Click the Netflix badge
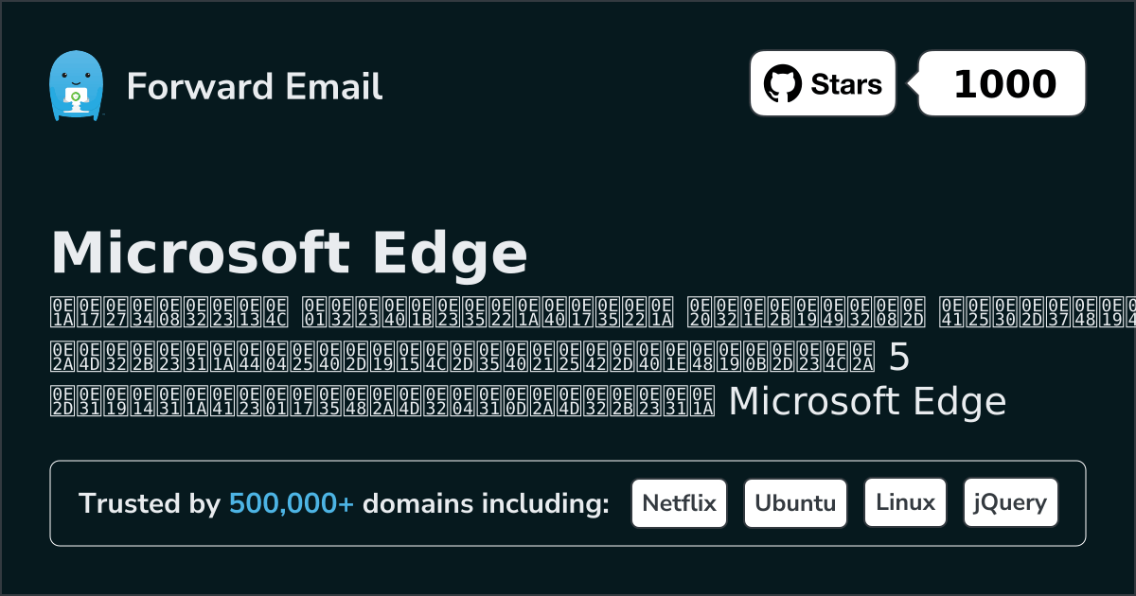The image size is (1136, 596). (x=679, y=502)
